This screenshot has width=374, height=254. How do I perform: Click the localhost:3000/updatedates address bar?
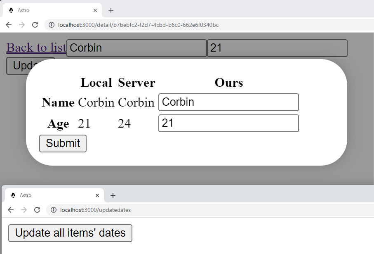coord(210,210)
